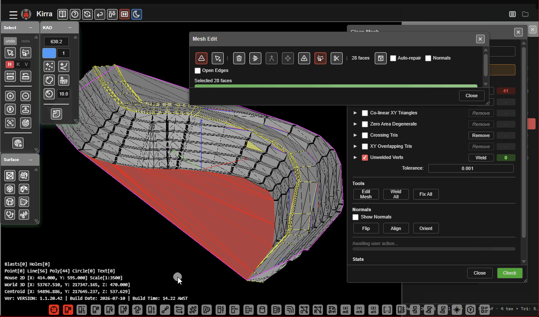
Task: Expand the Zero Area Degenerate row
Action: [x=355, y=124]
